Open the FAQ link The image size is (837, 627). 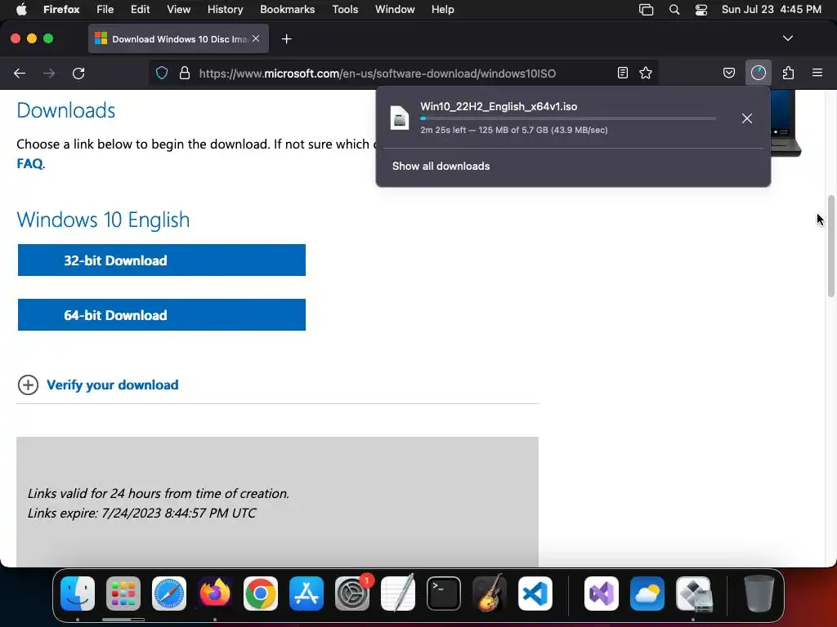30,163
